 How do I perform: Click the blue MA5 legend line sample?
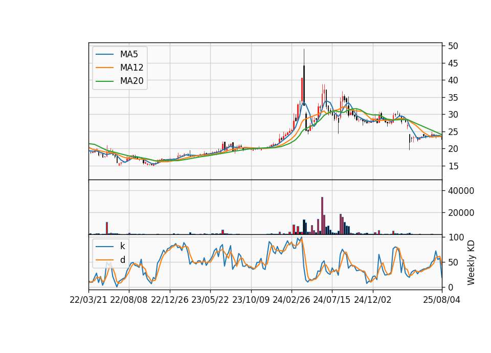coord(104,54)
